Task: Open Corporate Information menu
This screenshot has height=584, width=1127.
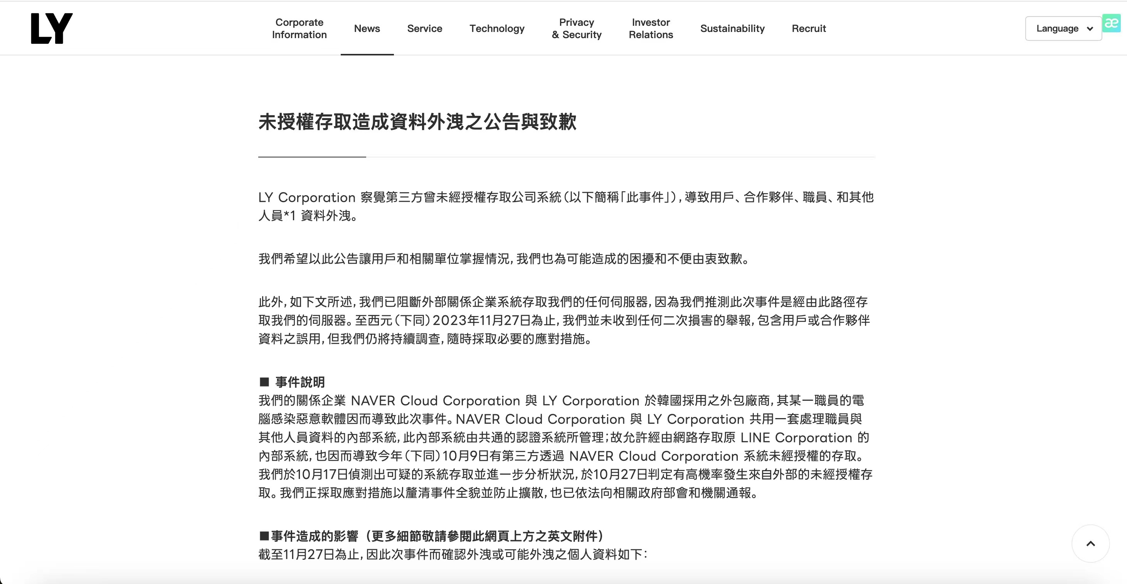Action: coord(299,28)
